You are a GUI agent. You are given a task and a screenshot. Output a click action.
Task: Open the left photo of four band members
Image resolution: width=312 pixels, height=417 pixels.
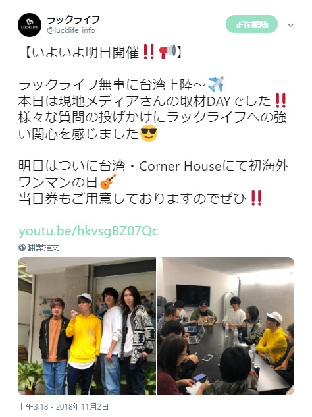(x=87, y=326)
